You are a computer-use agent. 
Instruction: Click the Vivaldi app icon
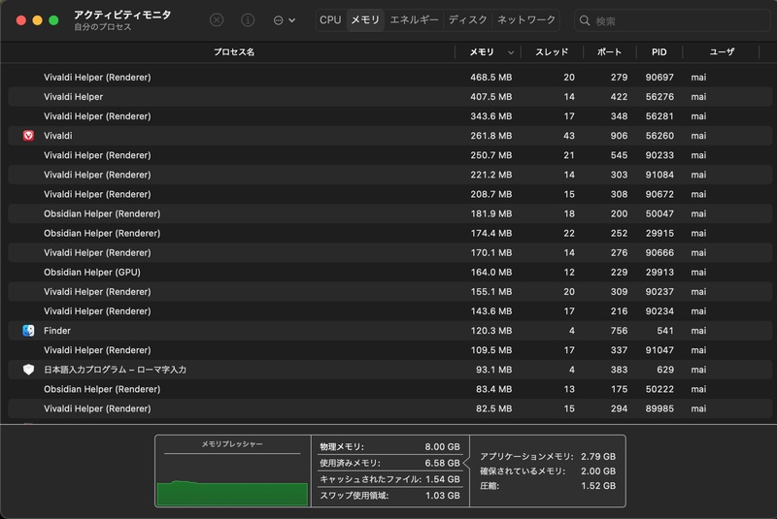pyautogui.click(x=29, y=136)
